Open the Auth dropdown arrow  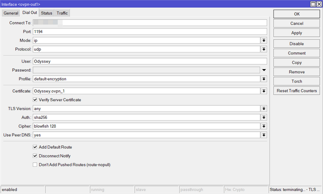264,118
